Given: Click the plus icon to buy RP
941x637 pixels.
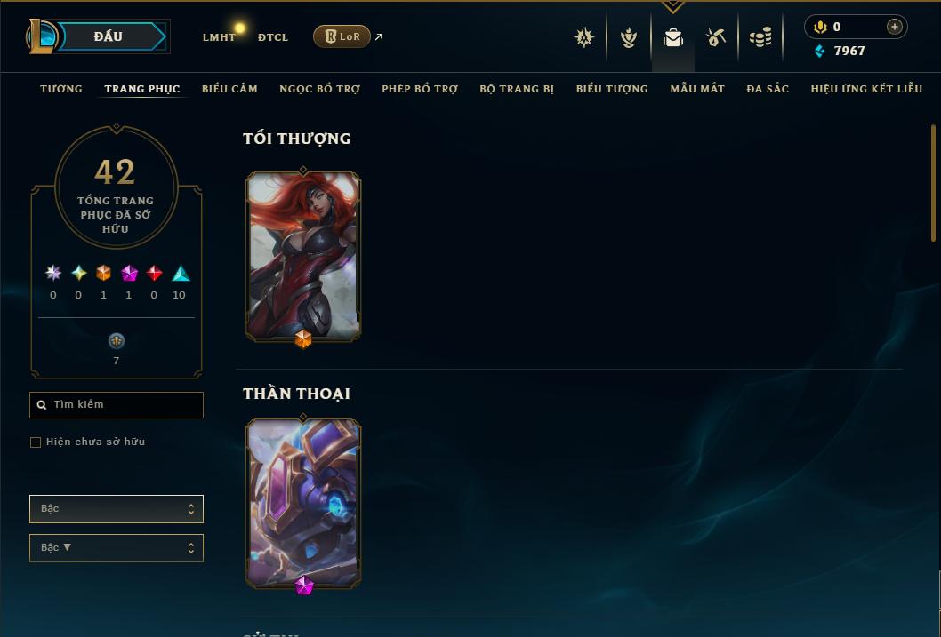Looking at the screenshot, I should point(894,27).
